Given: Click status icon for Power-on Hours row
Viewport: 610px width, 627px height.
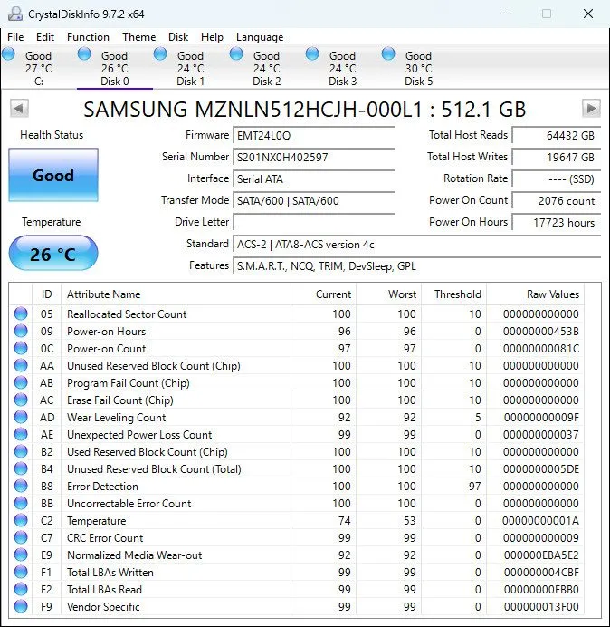Looking at the screenshot, I should (21, 331).
